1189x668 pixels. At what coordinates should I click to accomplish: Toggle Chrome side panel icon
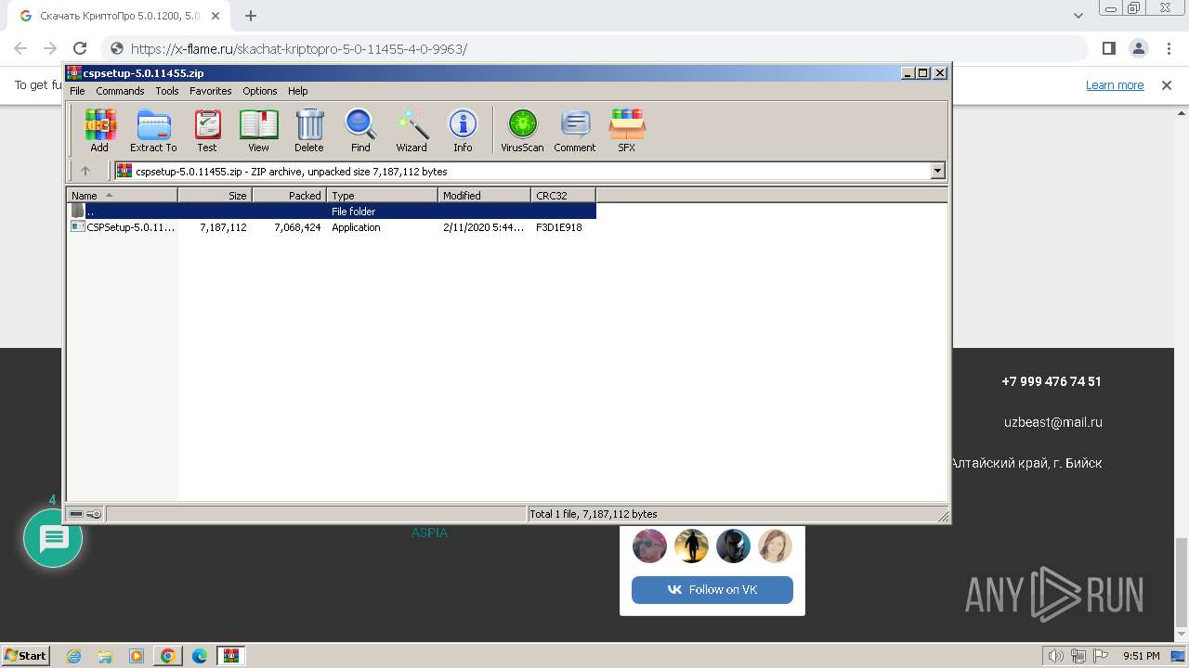1109,49
